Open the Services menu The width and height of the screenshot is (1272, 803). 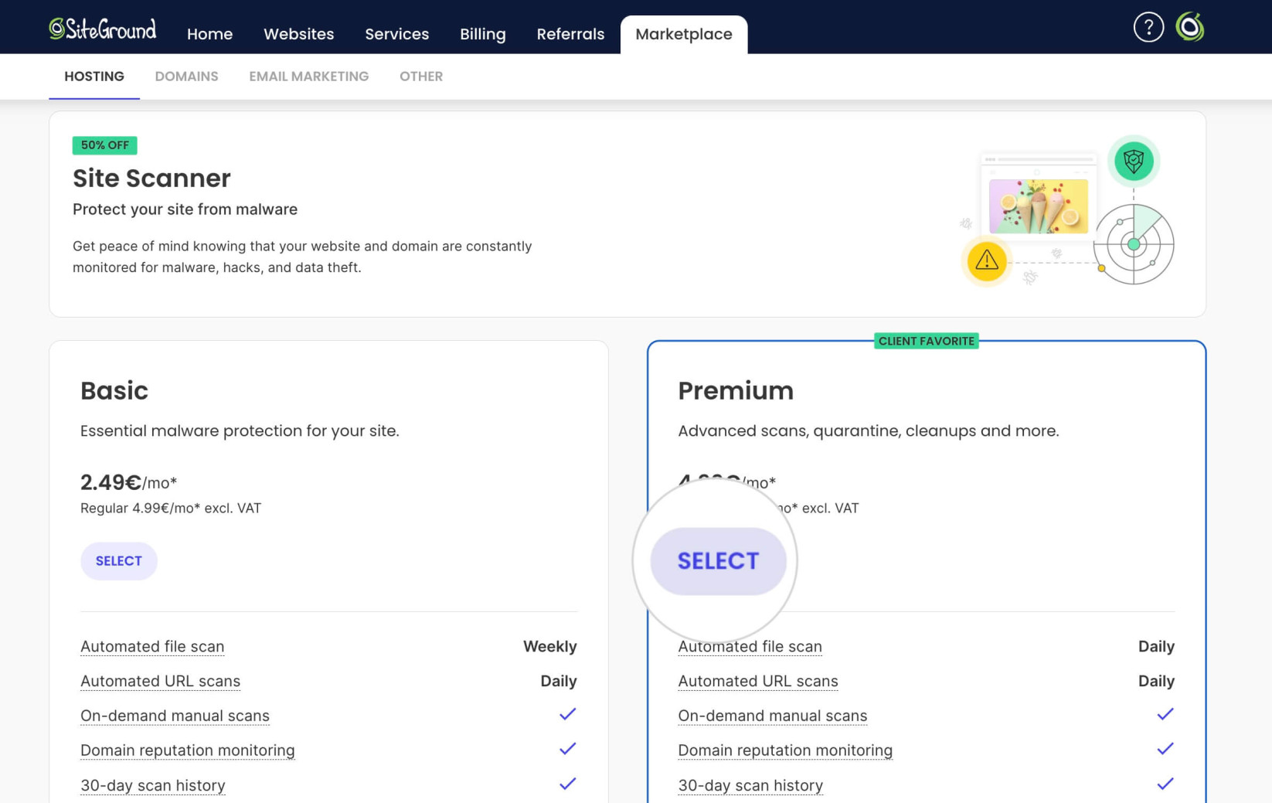(x=397, y=34)
